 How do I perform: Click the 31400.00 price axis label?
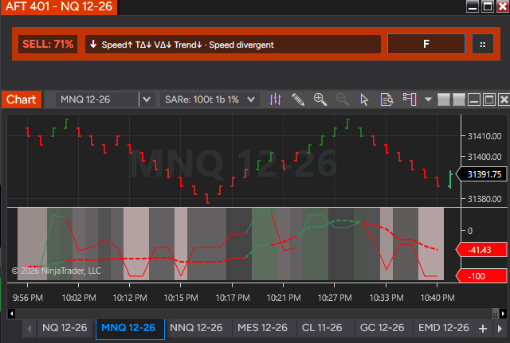[484, 157]
